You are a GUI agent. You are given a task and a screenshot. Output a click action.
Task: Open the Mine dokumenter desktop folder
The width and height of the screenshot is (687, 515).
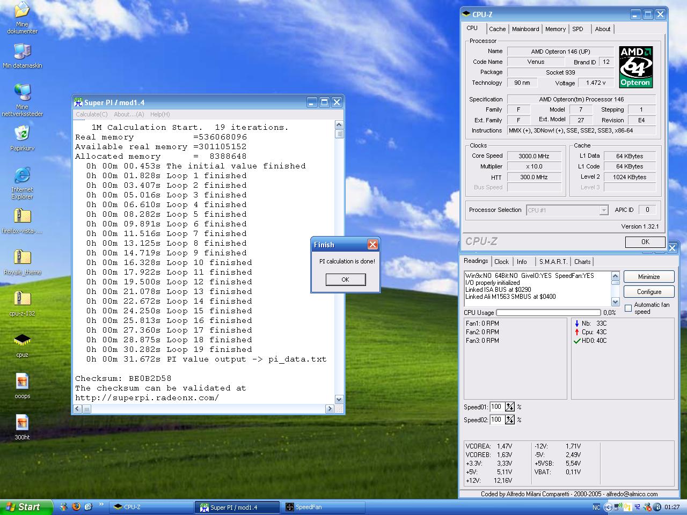(22, 18)
